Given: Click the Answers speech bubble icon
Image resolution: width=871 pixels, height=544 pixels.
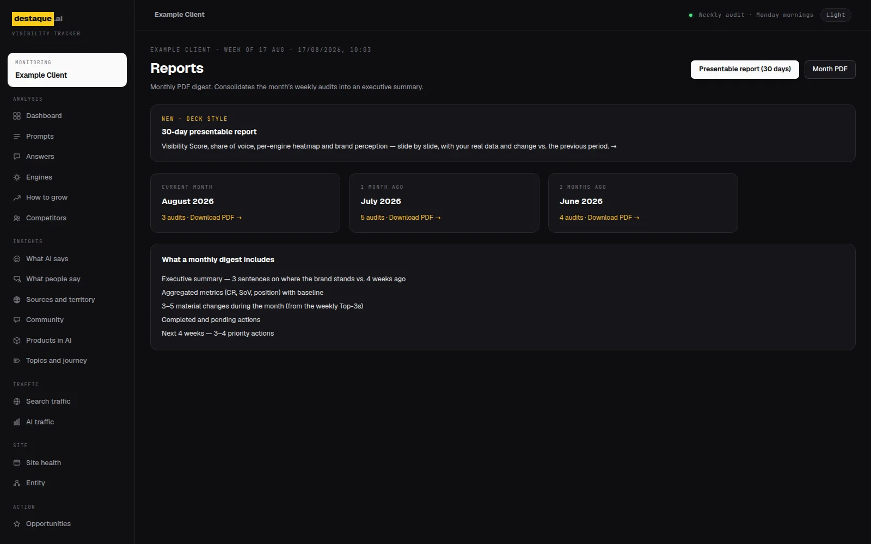Looking at the screenshot, I should [17, 157].
